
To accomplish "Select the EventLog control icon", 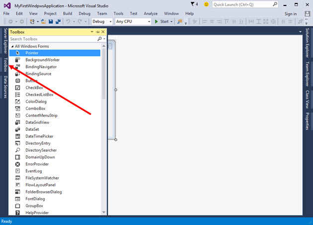I will [x=17, y=171].
